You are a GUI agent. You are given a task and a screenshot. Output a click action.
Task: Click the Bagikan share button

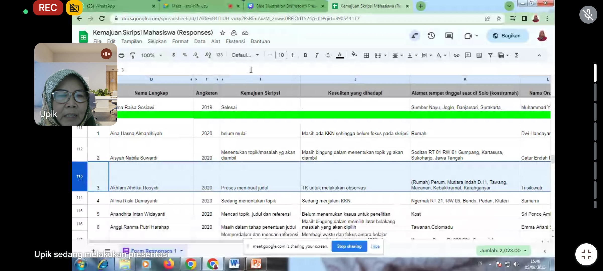[507, 36]
